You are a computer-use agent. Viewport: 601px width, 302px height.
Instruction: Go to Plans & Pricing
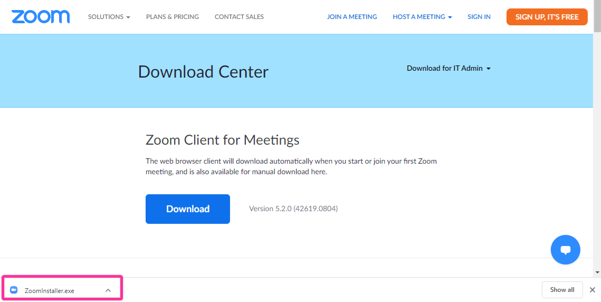coord(173,17)
